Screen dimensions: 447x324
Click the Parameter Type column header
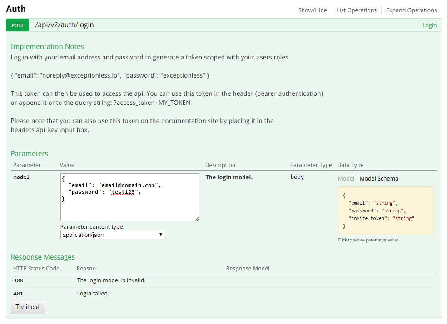tap(311, 165)
